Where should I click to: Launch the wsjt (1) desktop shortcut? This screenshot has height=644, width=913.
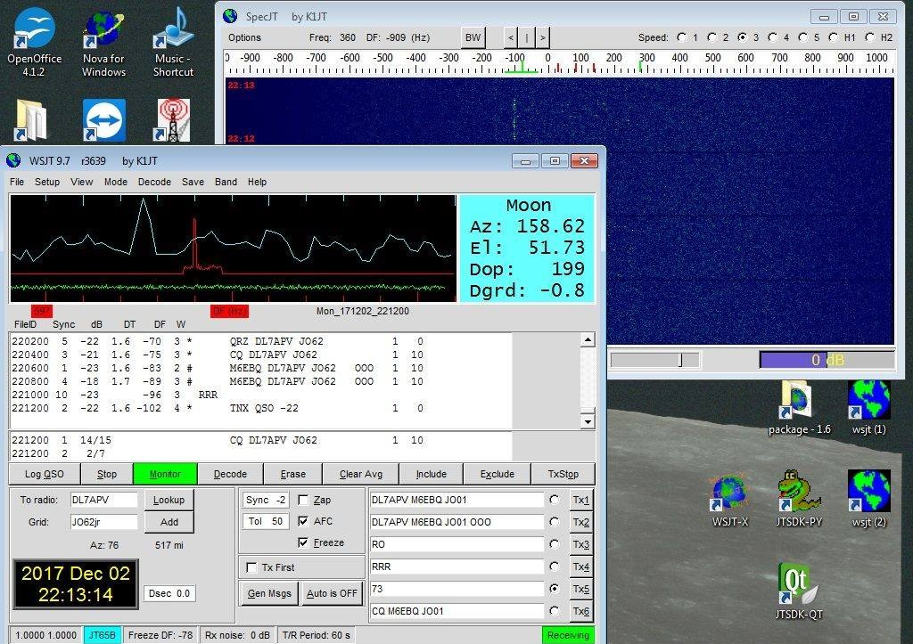click(x=868, y=408)
